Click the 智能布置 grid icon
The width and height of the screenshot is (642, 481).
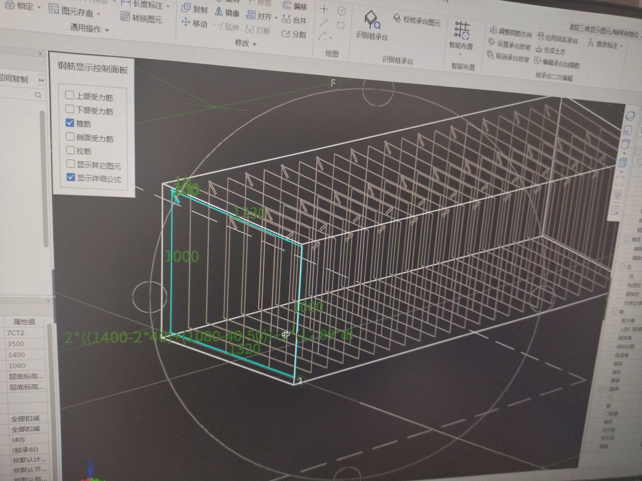coord(462,30)
